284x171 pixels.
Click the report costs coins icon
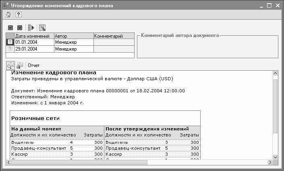tap(20, 65)
